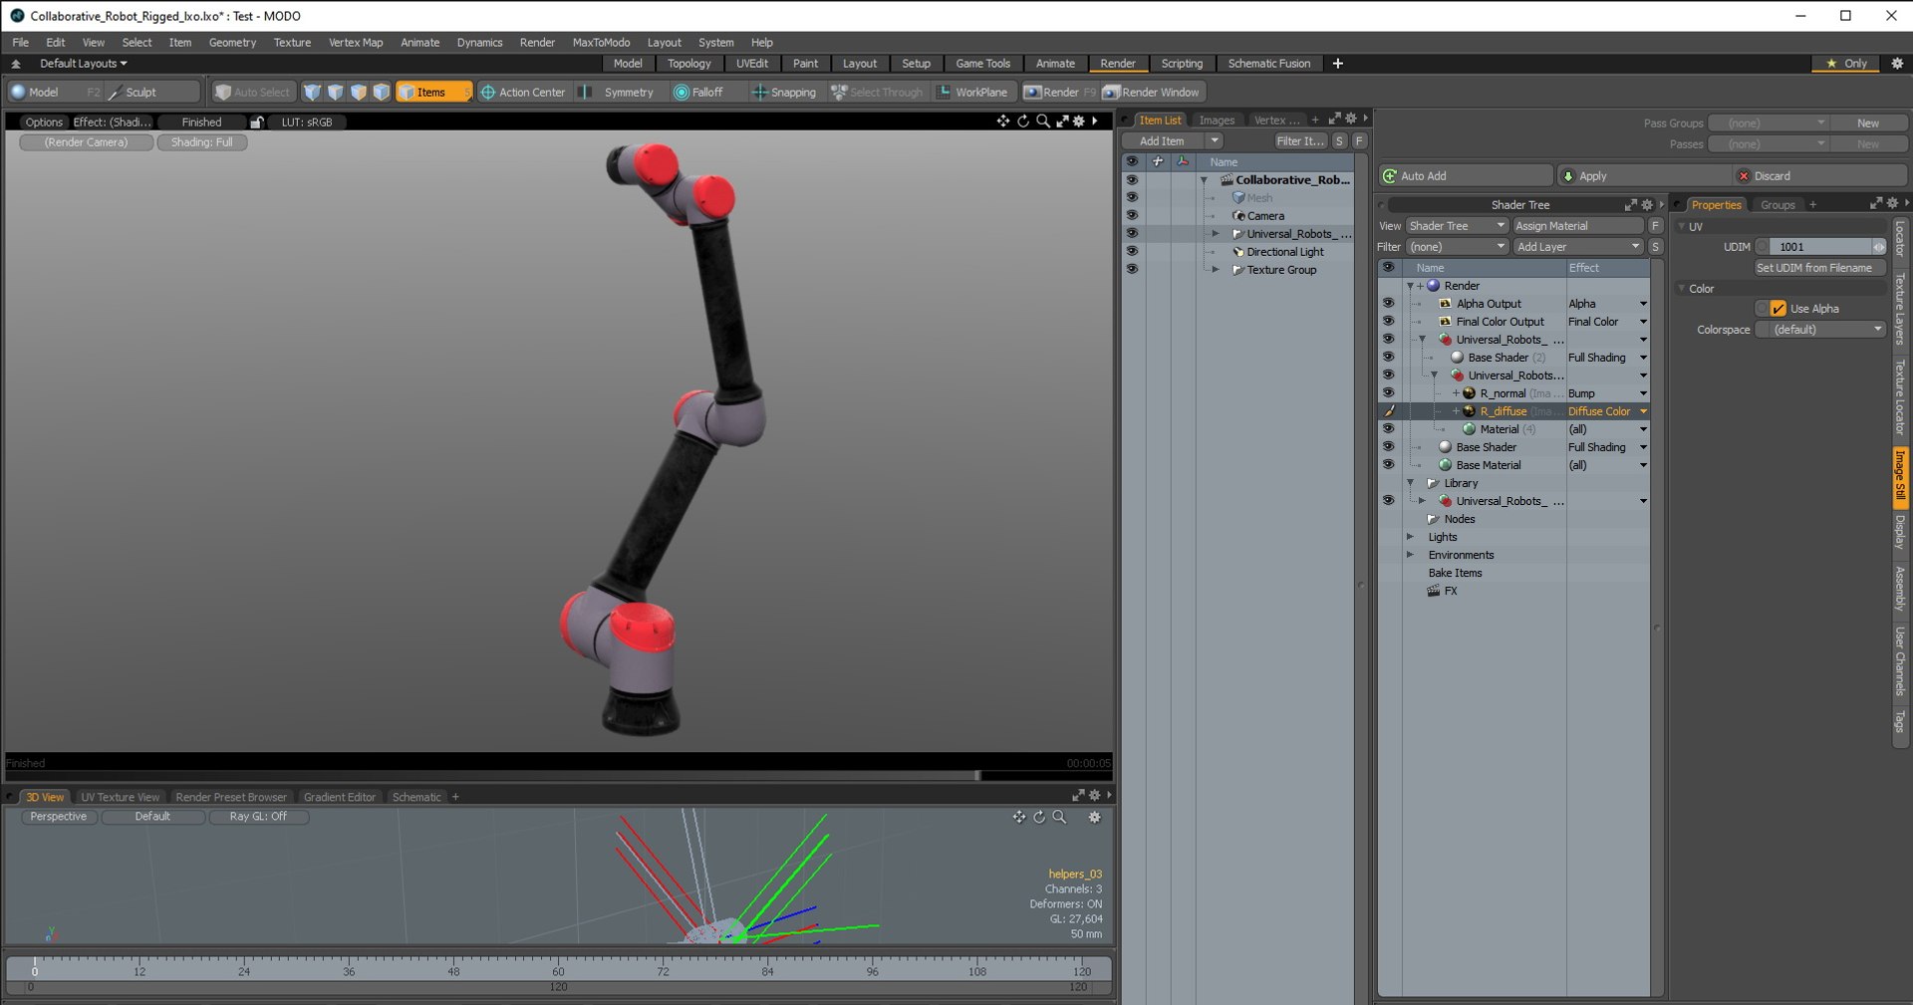The height and width of the screenshot is (1005, 1913).
Task: Expand the Lights tree node
Action: click(x=1410, y=536)
